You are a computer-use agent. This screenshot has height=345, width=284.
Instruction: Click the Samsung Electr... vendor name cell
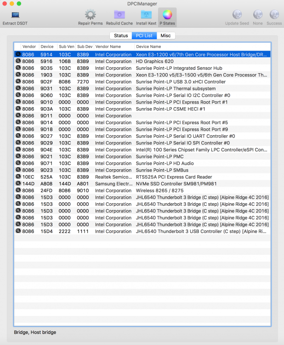click(x=114, y=184)
